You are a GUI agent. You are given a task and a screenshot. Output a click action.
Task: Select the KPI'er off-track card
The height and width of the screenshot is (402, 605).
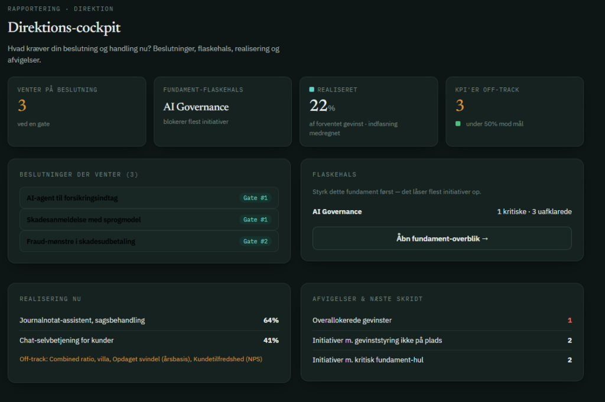[515, 112]
